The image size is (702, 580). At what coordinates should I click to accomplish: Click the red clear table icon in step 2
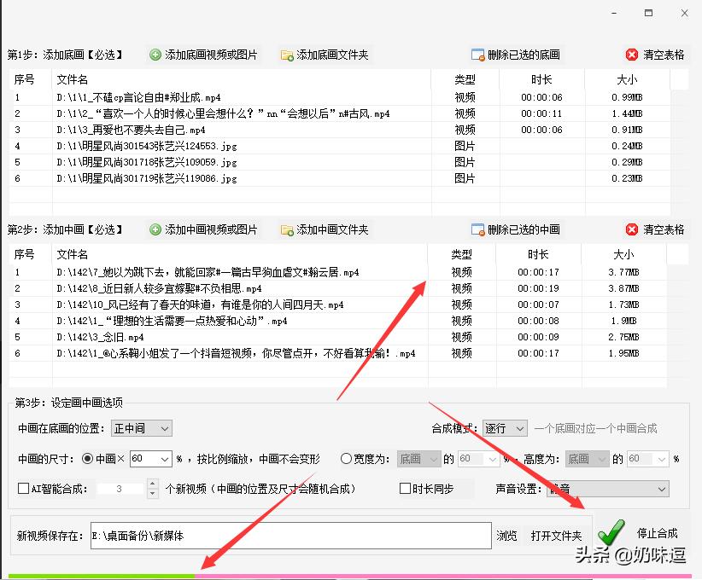tap(632, 229)
